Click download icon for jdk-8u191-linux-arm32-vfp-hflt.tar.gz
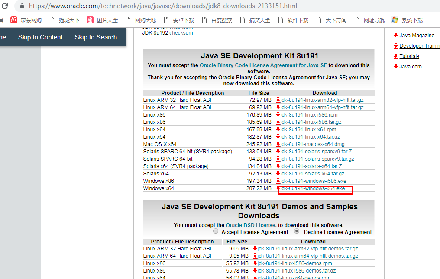The width and height of the screenshot is (440, 279). tap(278, 100)
